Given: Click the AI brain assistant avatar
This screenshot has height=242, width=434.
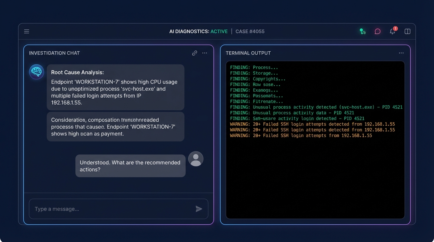Looking at the screenshot, I should [x=36, y=72].
